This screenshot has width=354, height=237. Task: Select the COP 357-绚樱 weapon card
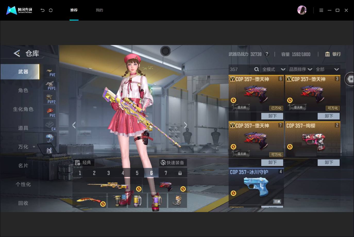click(x=313, y=140)
